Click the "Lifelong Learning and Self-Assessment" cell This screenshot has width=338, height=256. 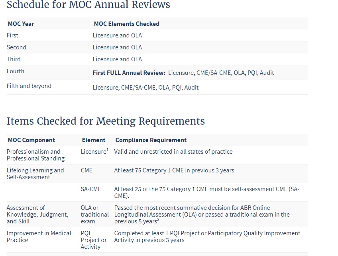tap(35, 174)
